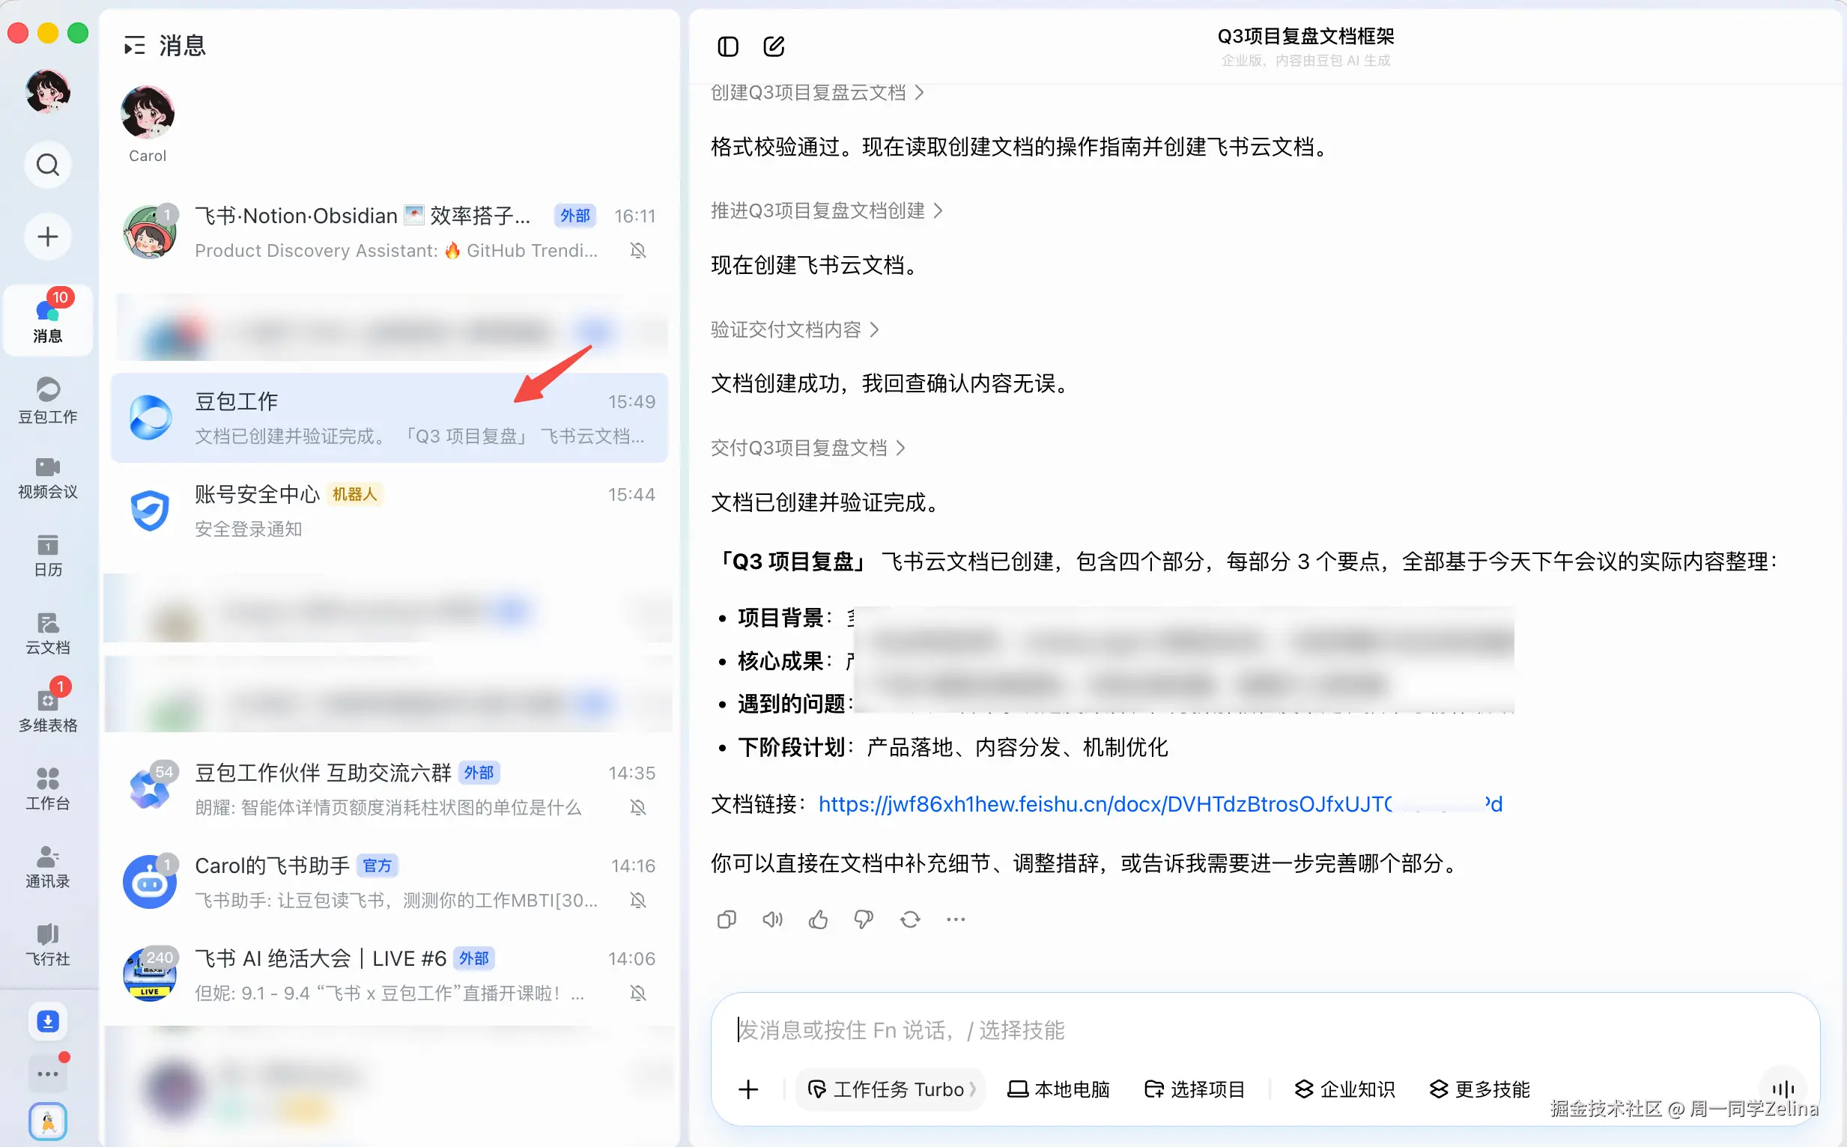Open the 云文档 cloud docs section
This screenshot has width=1847, height=1147.
pyautogui.click(x=48, y=633)
